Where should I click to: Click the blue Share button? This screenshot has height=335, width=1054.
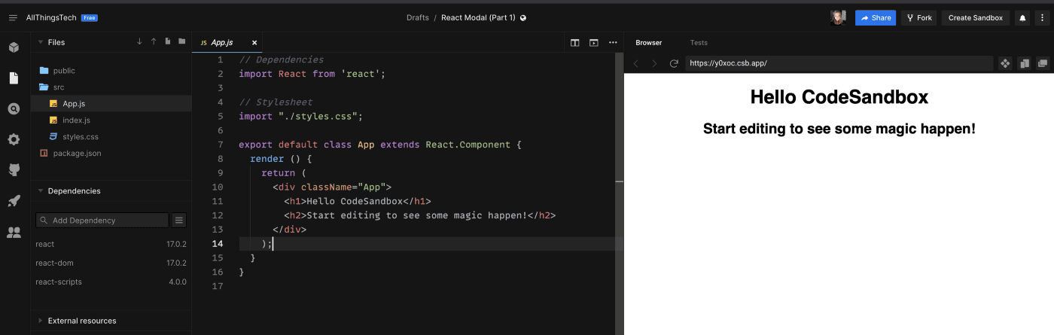click(875, 18)
